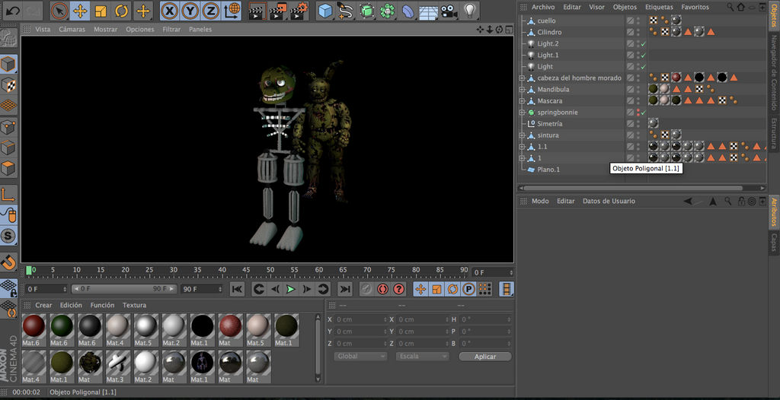Expand cabeza del hombre morado object
Image resolution: width=780 pixels, height=400 pixels.
click(x=522, y=78)
